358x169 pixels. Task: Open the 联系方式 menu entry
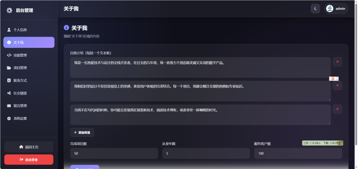tap(29, 81)
